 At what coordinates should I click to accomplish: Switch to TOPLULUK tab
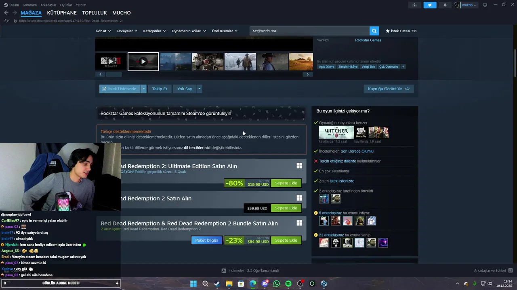95,13
